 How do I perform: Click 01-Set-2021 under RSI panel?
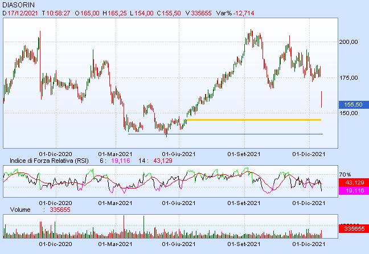tap(244, 203)
